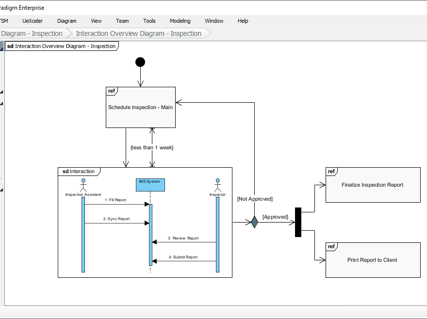427x319 pixels.
Task: Switch to the Diagram - Inspection breadcrumb
Action: point(32,33)
